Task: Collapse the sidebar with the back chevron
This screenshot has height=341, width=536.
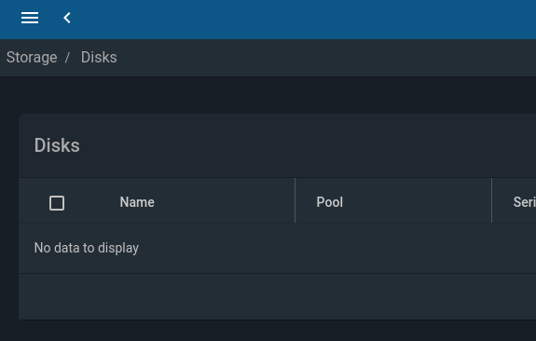Action: pos(67,18)
